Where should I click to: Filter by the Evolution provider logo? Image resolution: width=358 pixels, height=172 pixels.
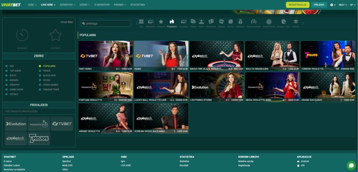point(16,124)
